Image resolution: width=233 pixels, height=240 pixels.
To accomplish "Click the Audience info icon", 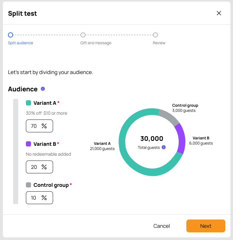I will [43, 89].
